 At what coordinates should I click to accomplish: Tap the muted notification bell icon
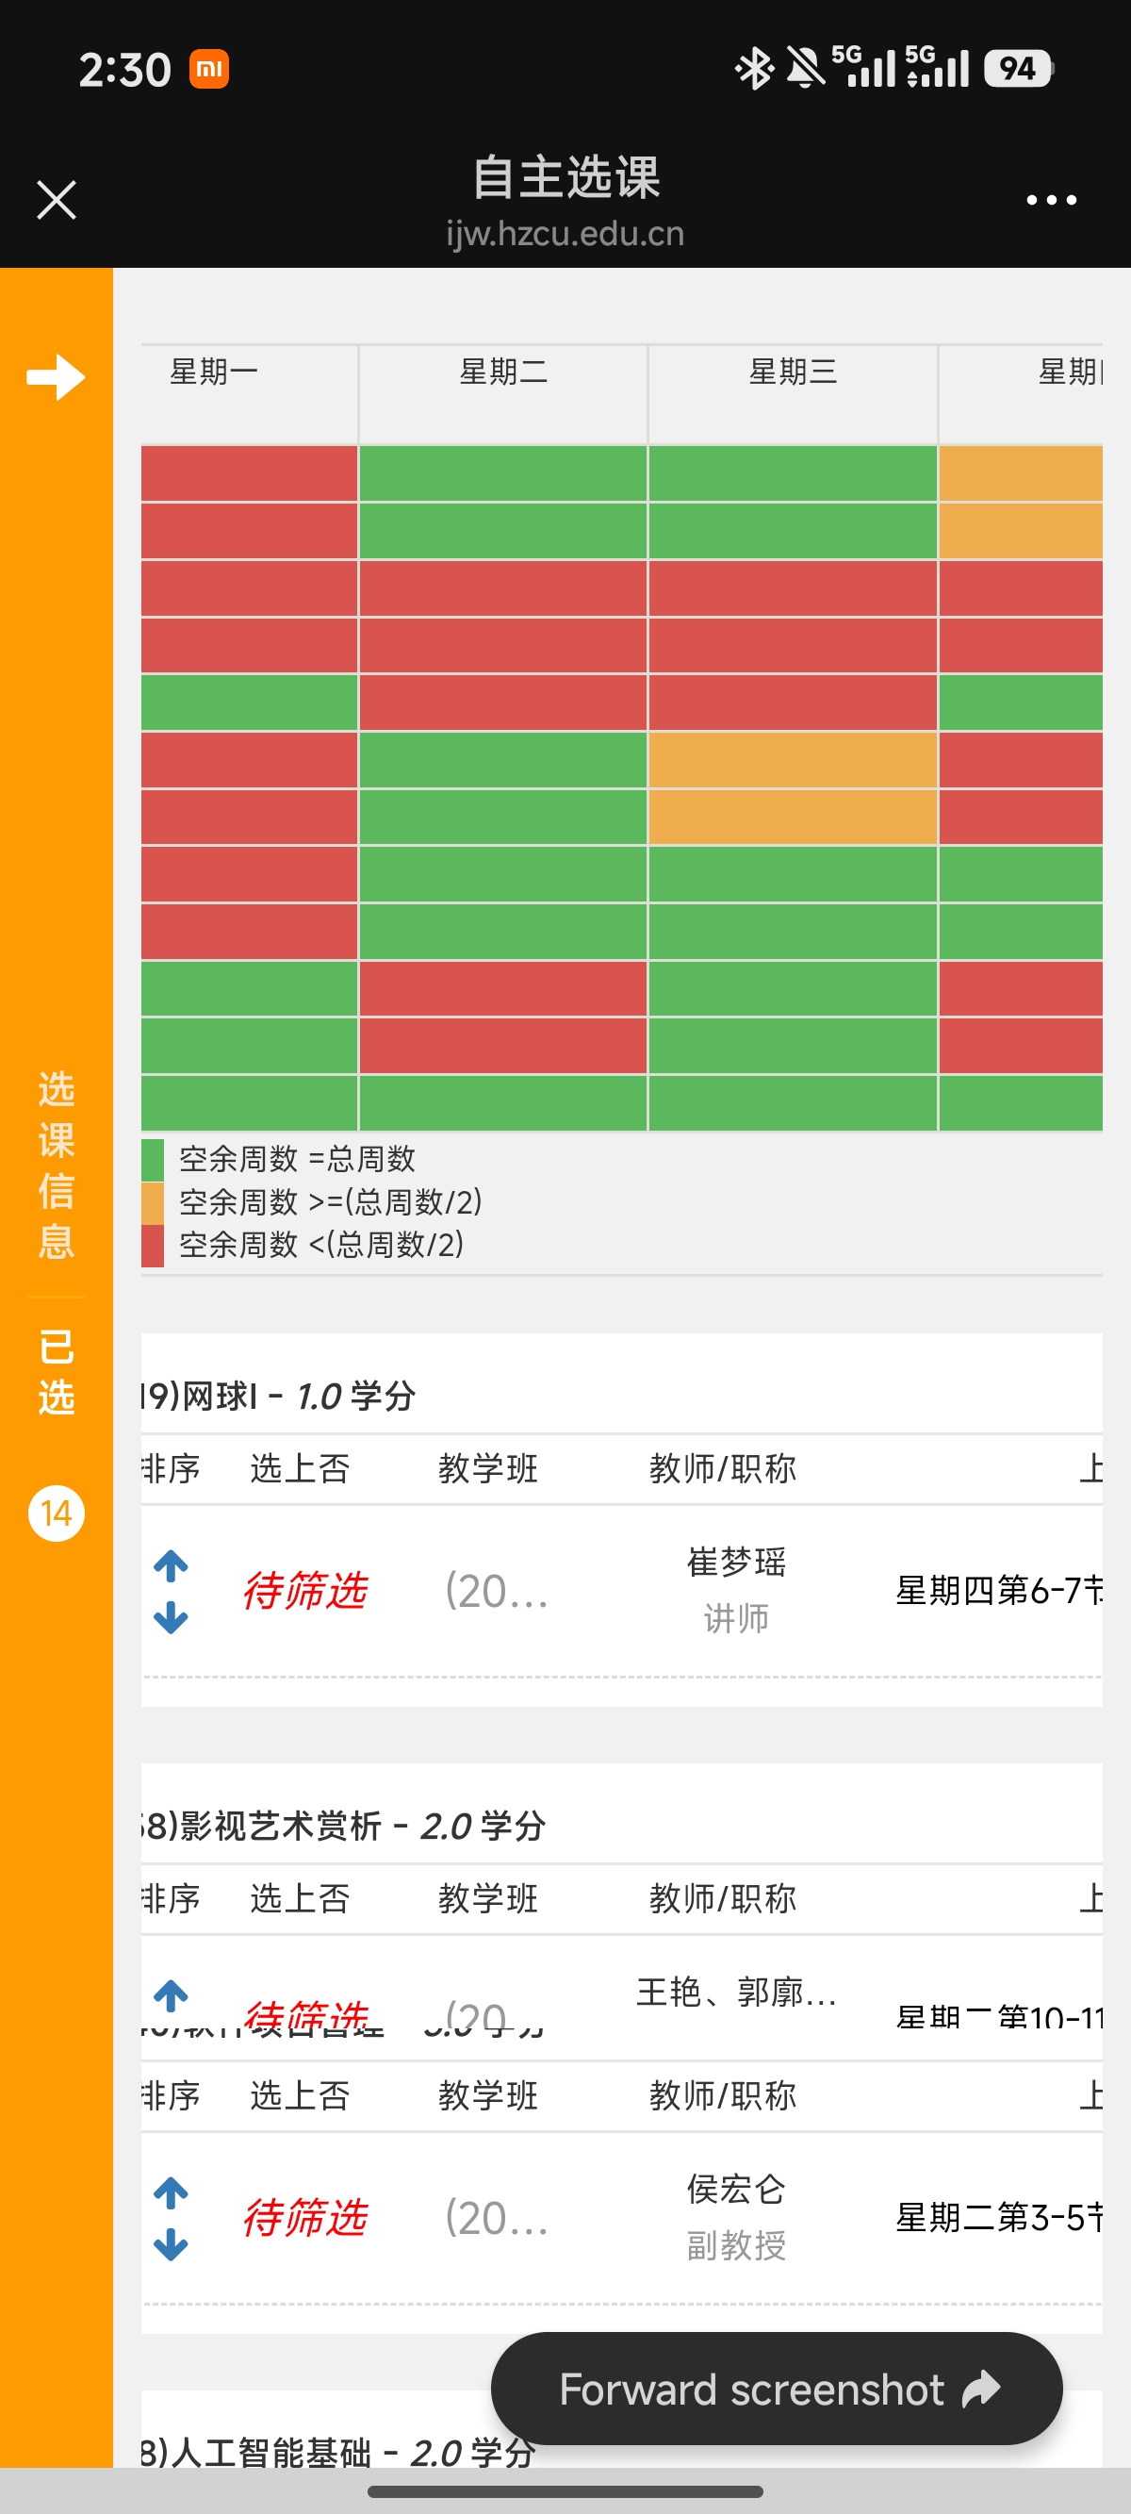[x=804, y=68]
